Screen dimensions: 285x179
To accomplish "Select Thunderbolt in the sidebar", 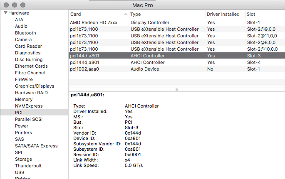I will (x=28, y=166).
